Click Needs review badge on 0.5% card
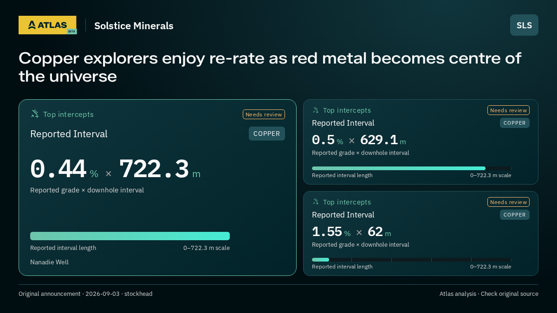The height and width of the screenshot is (313, 557). (508, 110)
